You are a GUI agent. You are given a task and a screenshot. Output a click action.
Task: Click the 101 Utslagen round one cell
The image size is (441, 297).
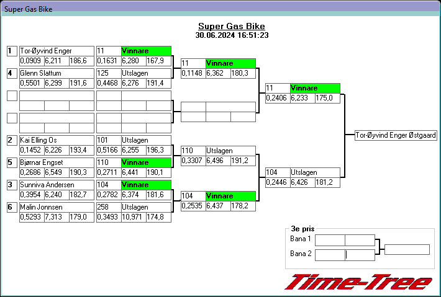coord(134,140)
